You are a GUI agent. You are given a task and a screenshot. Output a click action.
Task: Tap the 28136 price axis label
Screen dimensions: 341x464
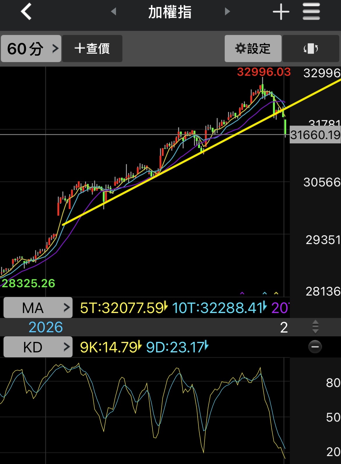[323, 291]
